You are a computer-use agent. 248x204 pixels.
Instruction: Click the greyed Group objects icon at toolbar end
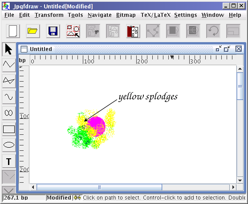coord(233,31)
